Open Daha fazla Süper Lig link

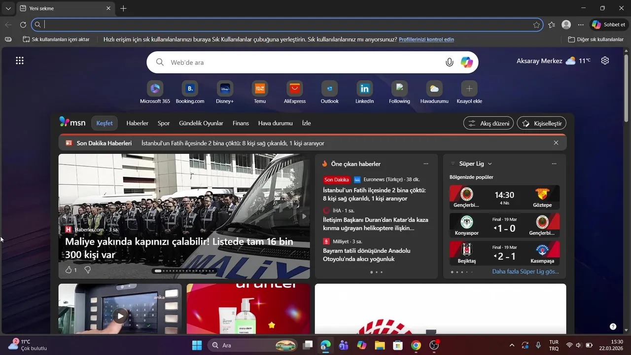526,272
